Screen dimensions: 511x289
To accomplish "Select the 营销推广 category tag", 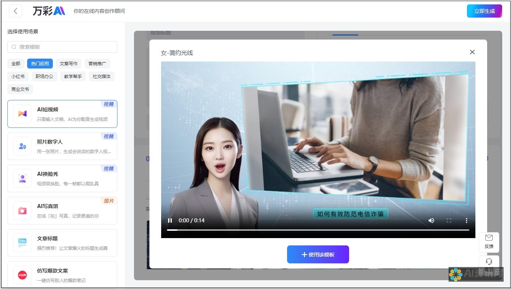I will tap(97, 64).
